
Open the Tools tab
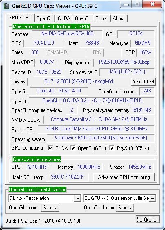point(101,18)
